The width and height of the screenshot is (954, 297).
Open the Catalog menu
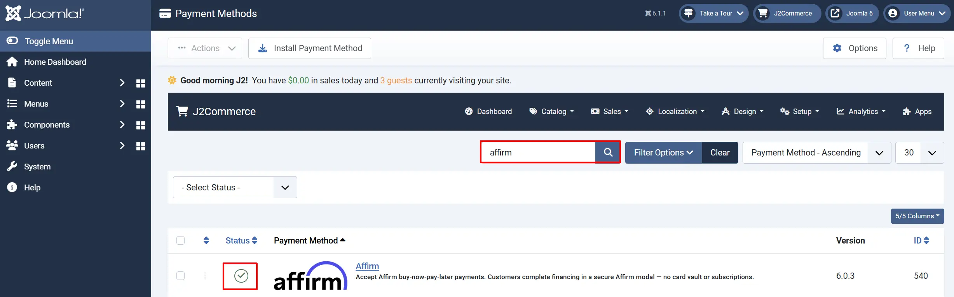coord(551,112)
